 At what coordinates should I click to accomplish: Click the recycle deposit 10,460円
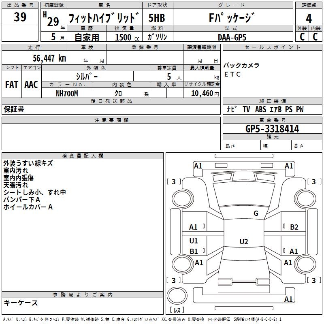205,94
